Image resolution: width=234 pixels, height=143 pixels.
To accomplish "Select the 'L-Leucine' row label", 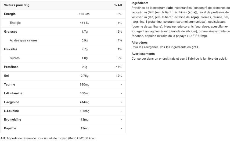I will 12,111.
